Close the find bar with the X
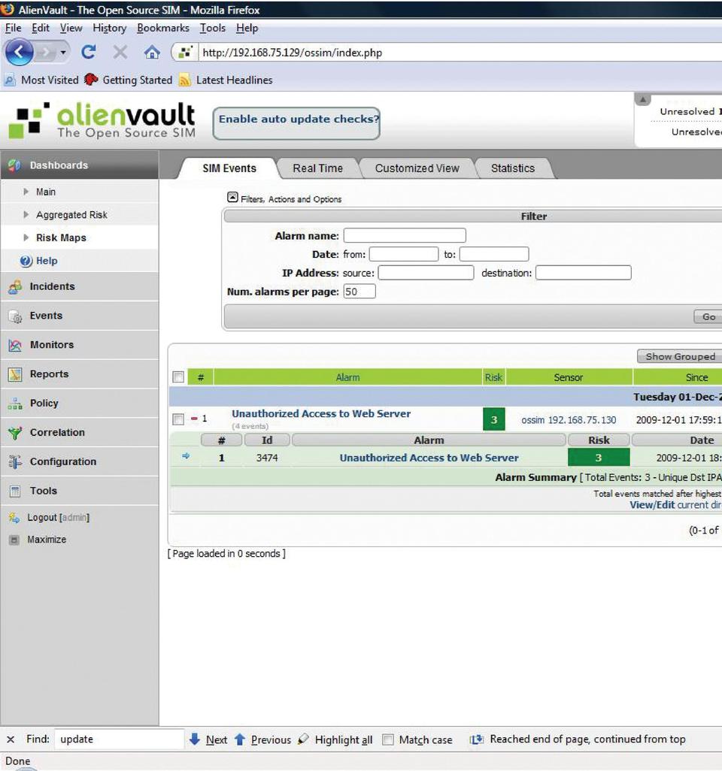This screenshot has height=771, width=722. 11,739
